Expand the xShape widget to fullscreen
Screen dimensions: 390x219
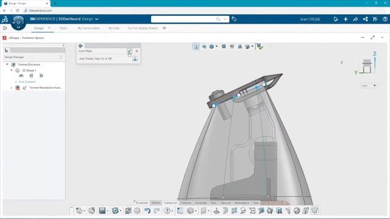tap(372, 38)
